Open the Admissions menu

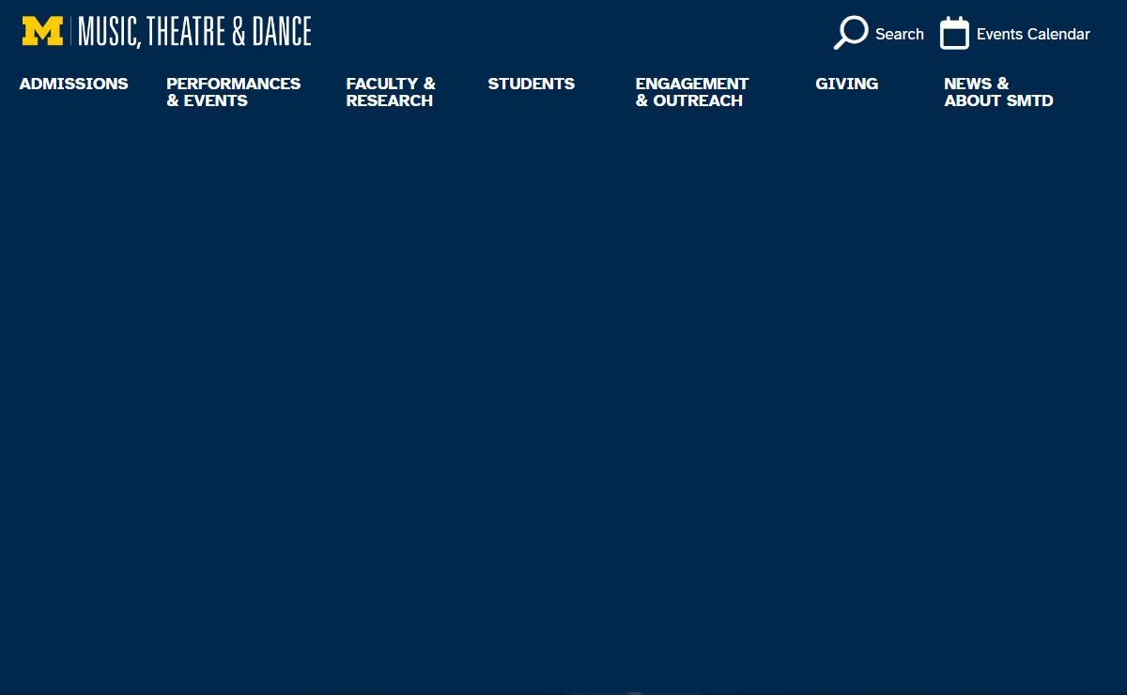(74, 84)
